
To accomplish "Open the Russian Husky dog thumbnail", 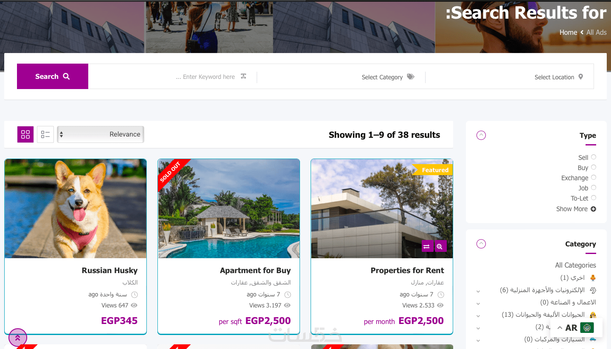I will 76,209.
